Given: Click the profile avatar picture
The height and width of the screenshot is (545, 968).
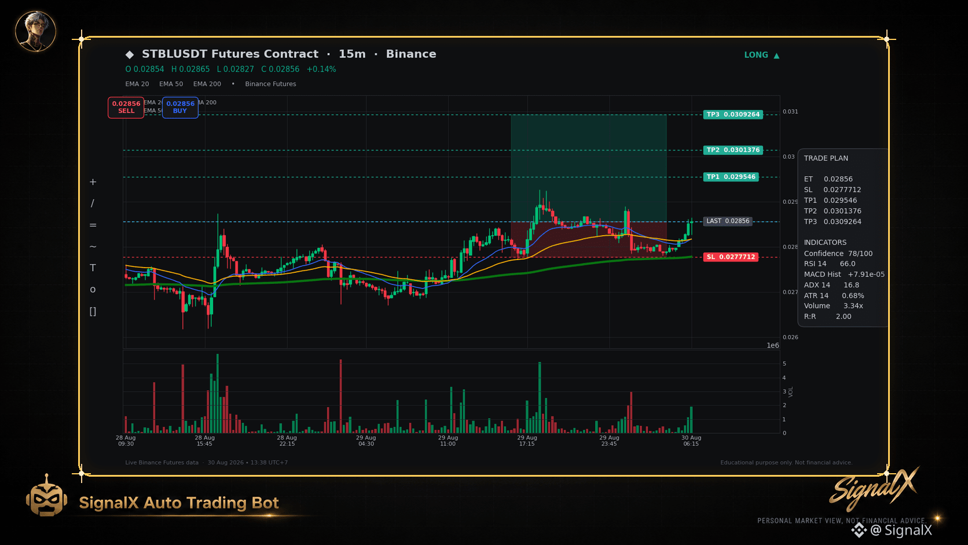Looking at the screenshot, I should pyautogui.click(x=35, y=31).
